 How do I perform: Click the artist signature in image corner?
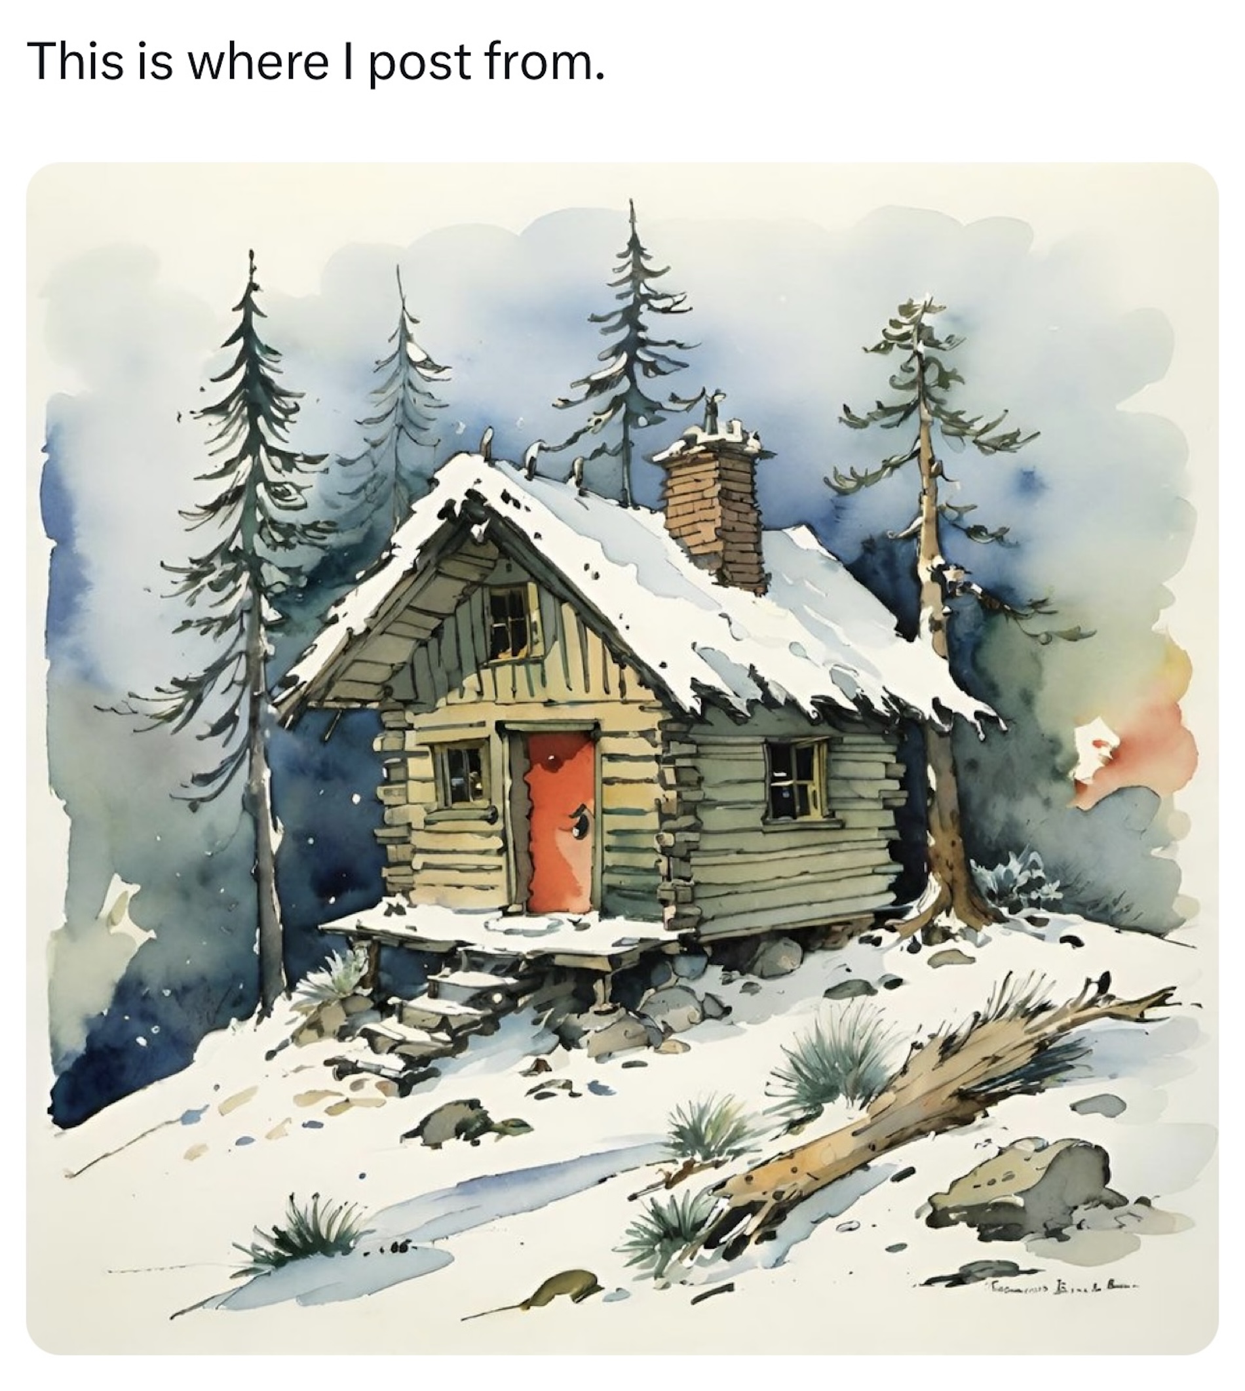[1058, 1285]
